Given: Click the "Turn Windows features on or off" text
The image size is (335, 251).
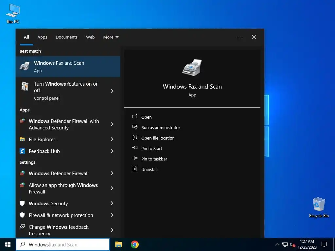Looking at the screenshot, I should 65,87.
